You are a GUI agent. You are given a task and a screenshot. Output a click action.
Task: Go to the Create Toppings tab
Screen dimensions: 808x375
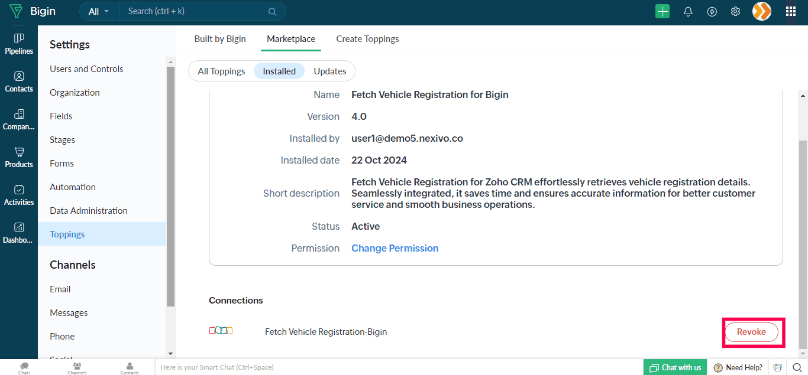pyautogui.click(x=367, y=38)
